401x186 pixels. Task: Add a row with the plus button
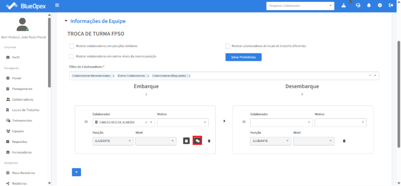77,172
